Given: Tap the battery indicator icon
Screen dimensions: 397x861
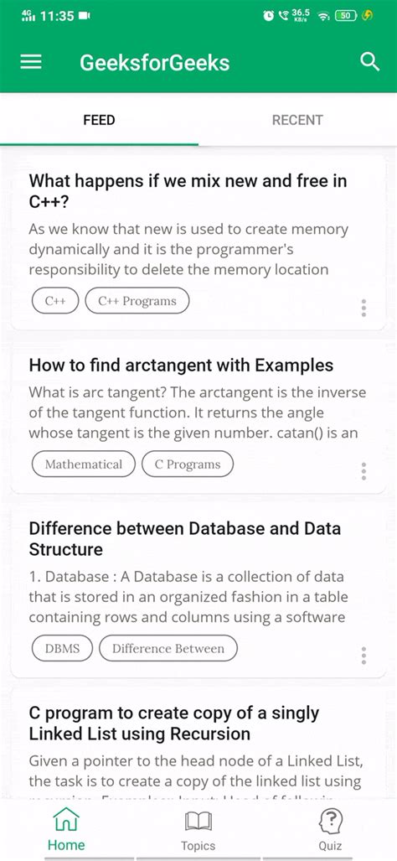Looking at the screenshot, I should [346, 16].
